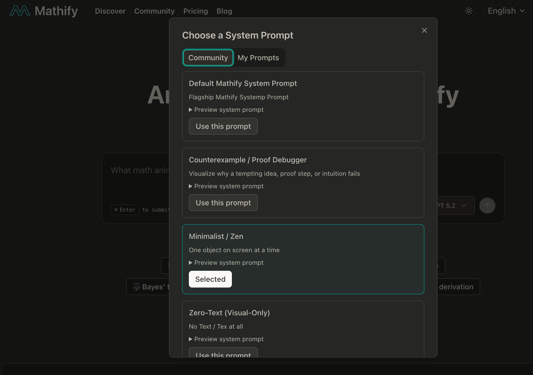This screenshot has height=375, width=533.
Task: Click the submit arrow button
Action: (487, 206)
